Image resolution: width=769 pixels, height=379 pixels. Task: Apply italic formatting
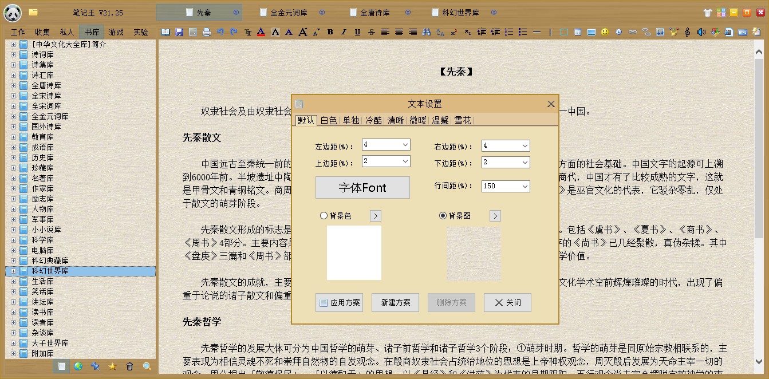[x=343, y=33]
